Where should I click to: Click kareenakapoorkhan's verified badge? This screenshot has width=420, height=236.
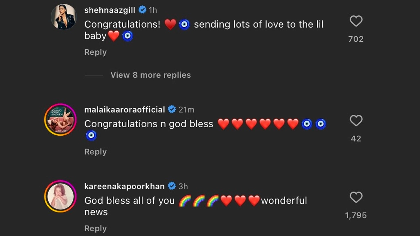click(x=172, y=186)
